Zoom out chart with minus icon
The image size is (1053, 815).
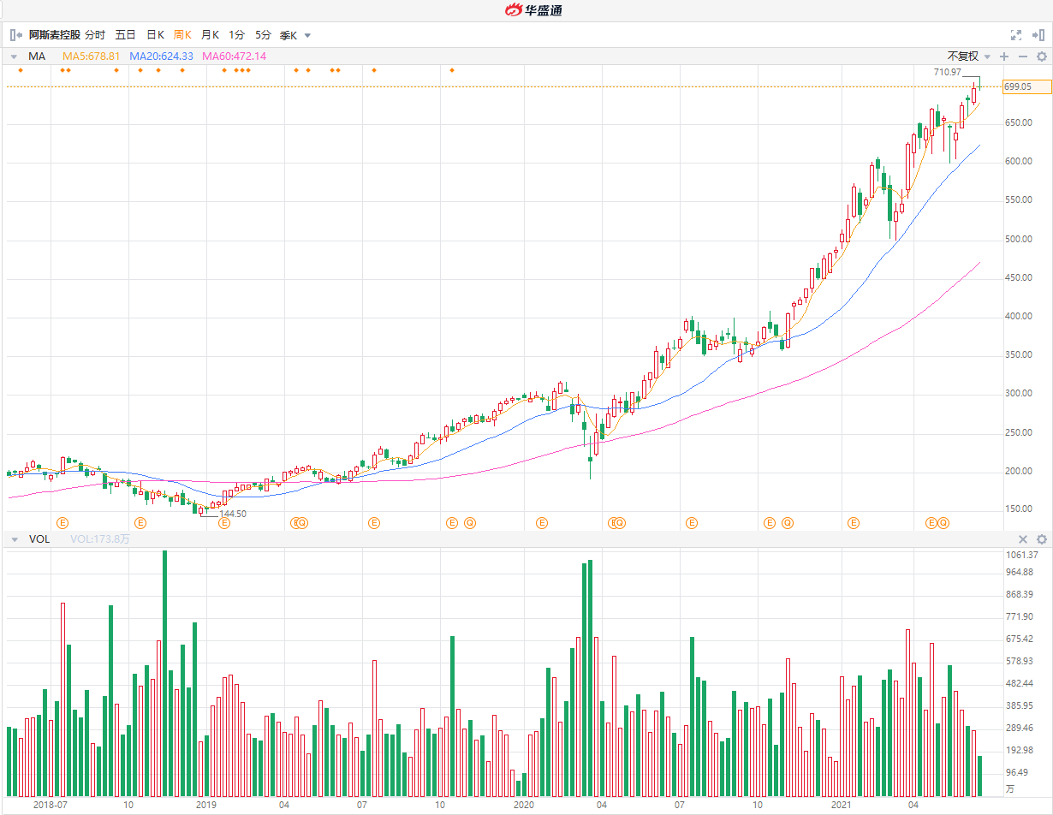(x=1022, y=57)
